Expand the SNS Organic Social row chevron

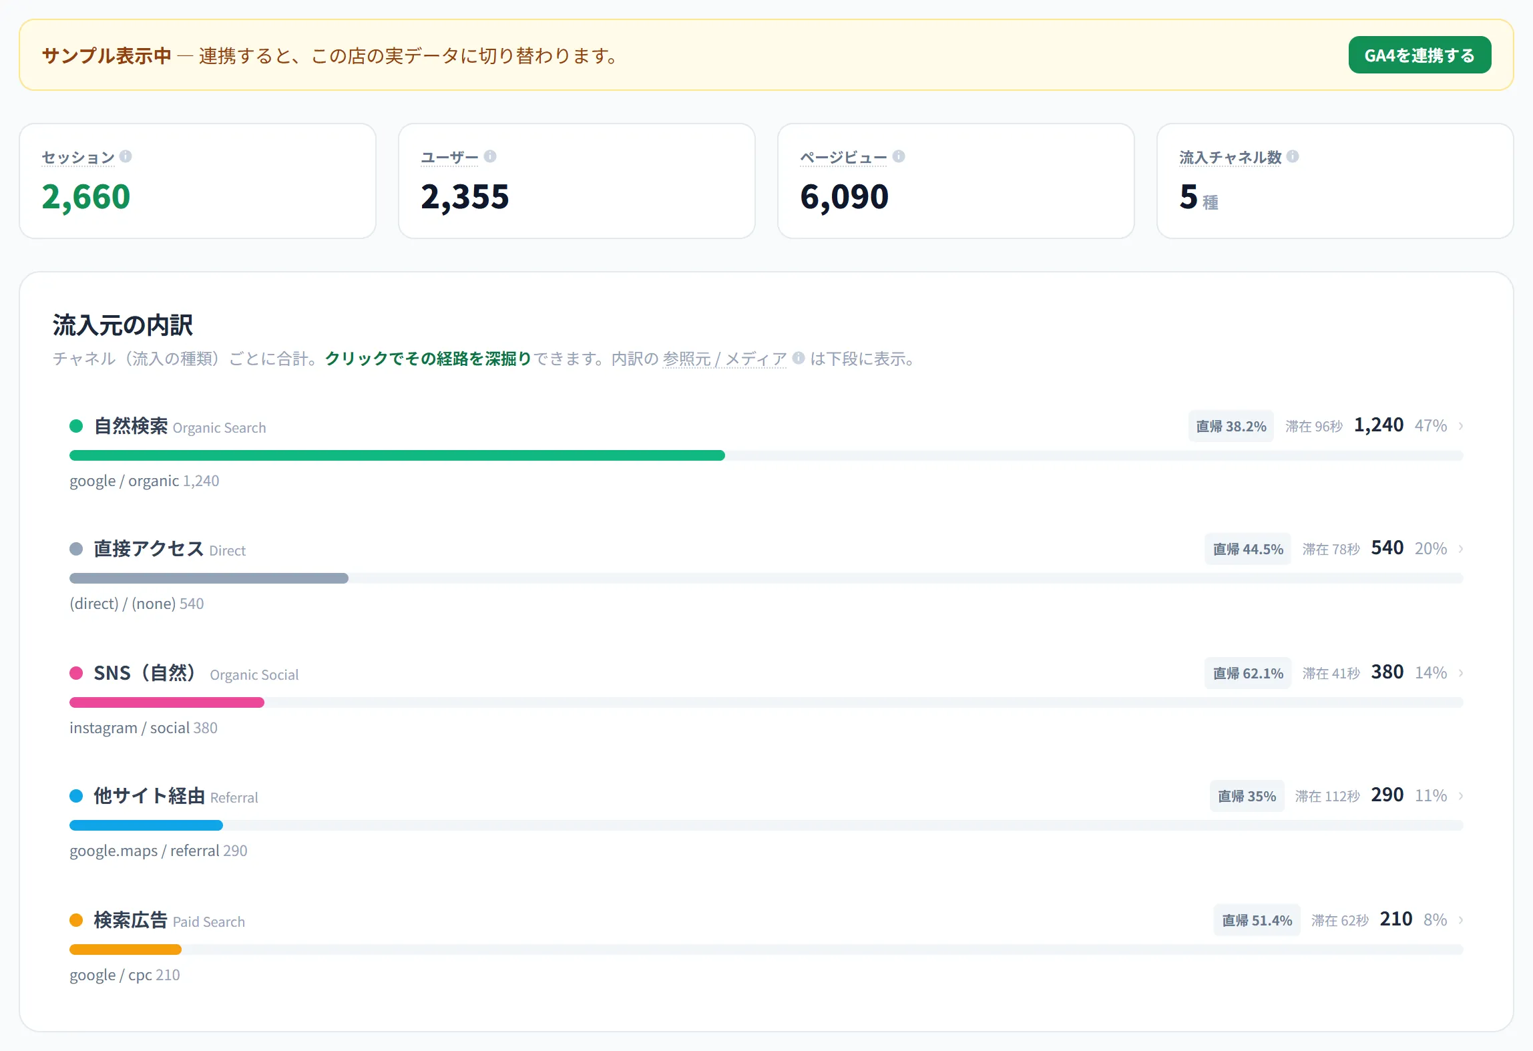pos(1461,673)
